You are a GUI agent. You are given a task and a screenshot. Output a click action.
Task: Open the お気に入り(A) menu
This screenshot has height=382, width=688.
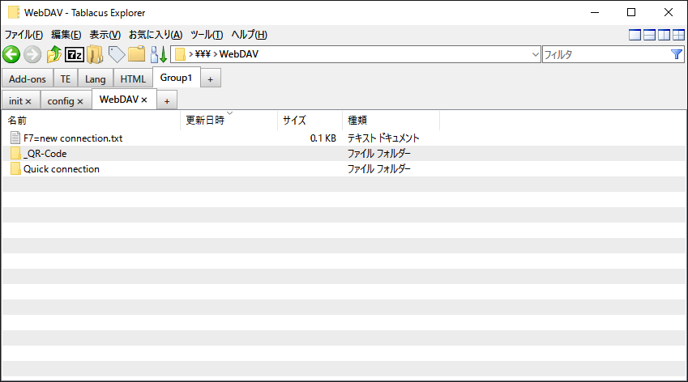(x=156, y=35)
